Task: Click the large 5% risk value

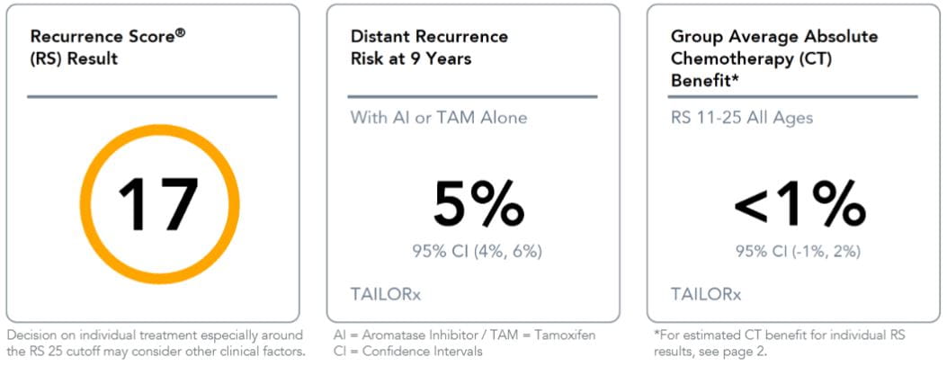Action: coord(478,205)
